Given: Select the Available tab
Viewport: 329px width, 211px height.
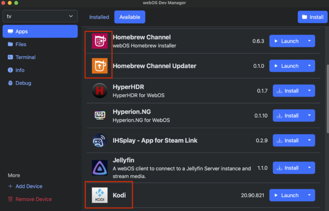Looking at the screenshot, I should (x=130, y=17).
